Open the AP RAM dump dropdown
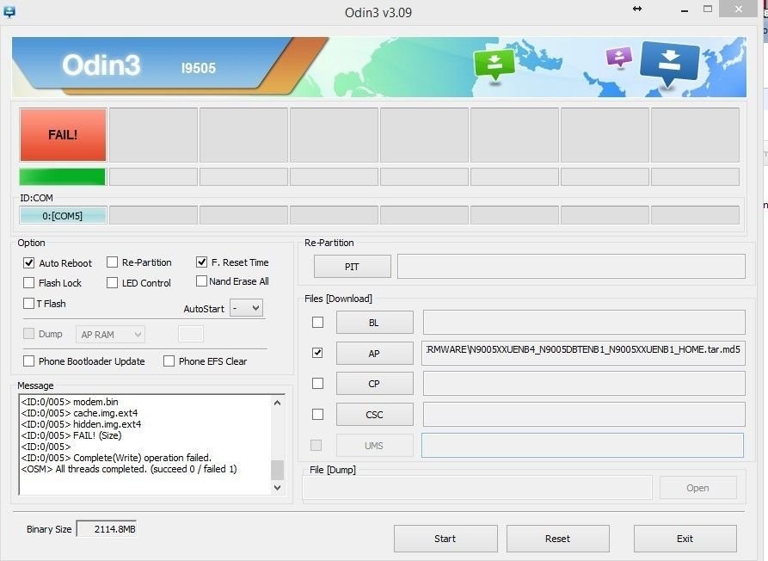Image resolution: width=768 pixels, height=561 pixels. coord(110,335)
